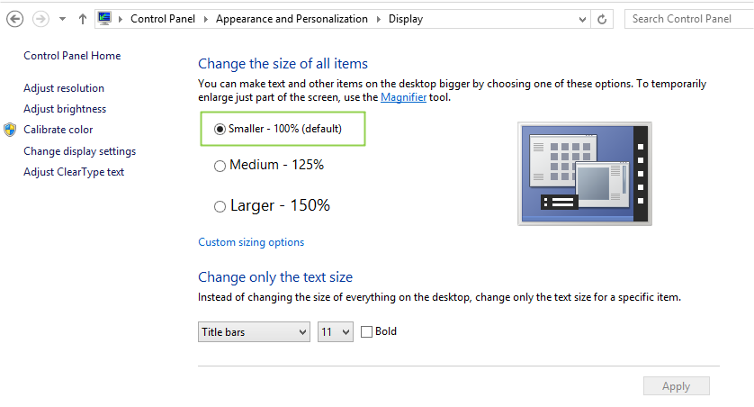This screenshot has height=407, width=754.
Task: Open the Magnifier tool link
Action: (403, 97)
